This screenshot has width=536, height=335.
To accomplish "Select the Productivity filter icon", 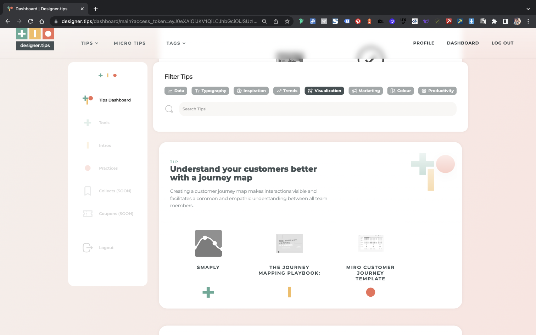I will 424,90.
